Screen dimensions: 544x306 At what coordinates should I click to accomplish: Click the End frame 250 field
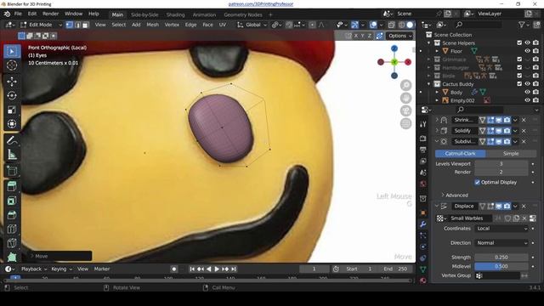click(395, 269)
